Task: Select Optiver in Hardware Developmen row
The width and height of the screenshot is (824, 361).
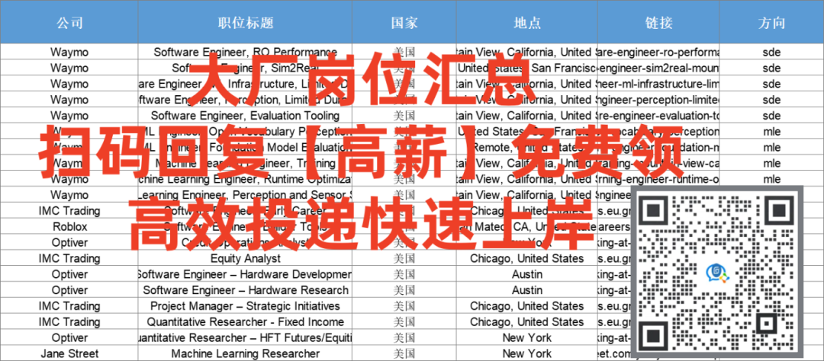Action: 69,274
